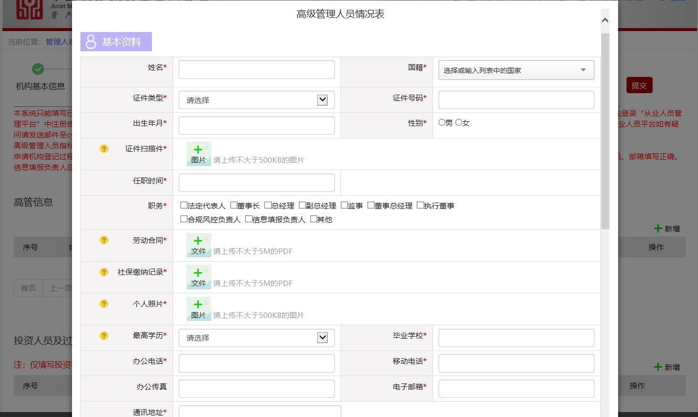Click the scroll up arrow of the dialog
The width and height of the screenshot is (698, 417).
(605, 20)
